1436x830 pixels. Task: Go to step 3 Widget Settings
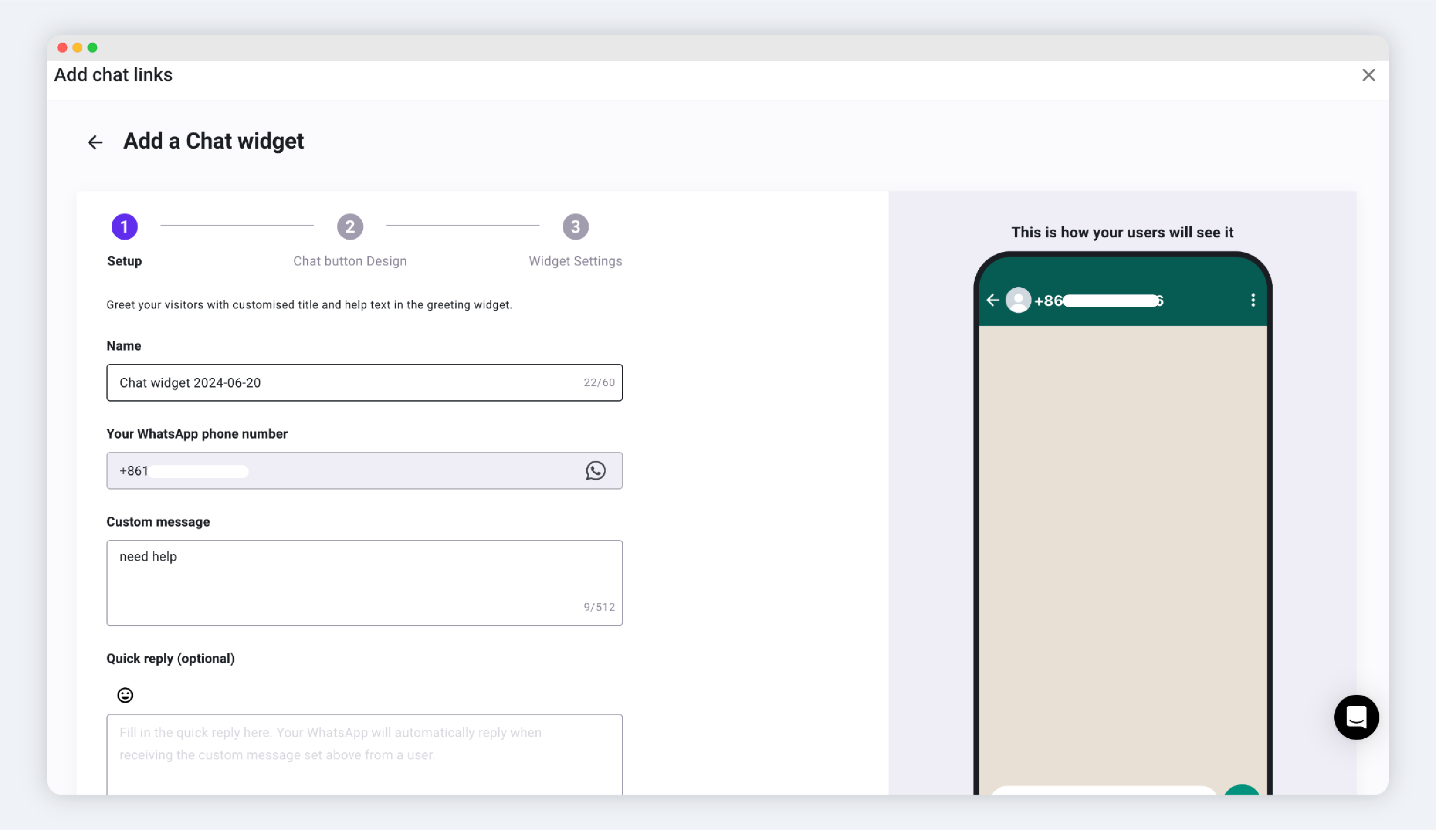pos(576,227)
